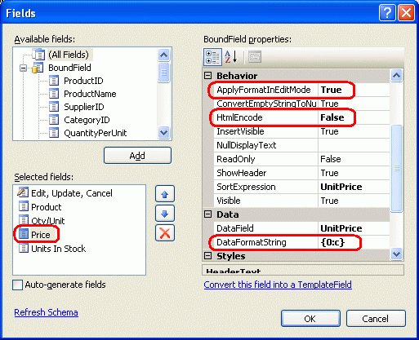Image resolution: width=419 pixels, height=340 pixels.
Task: Click the OK button
Action: pos(310,319)
